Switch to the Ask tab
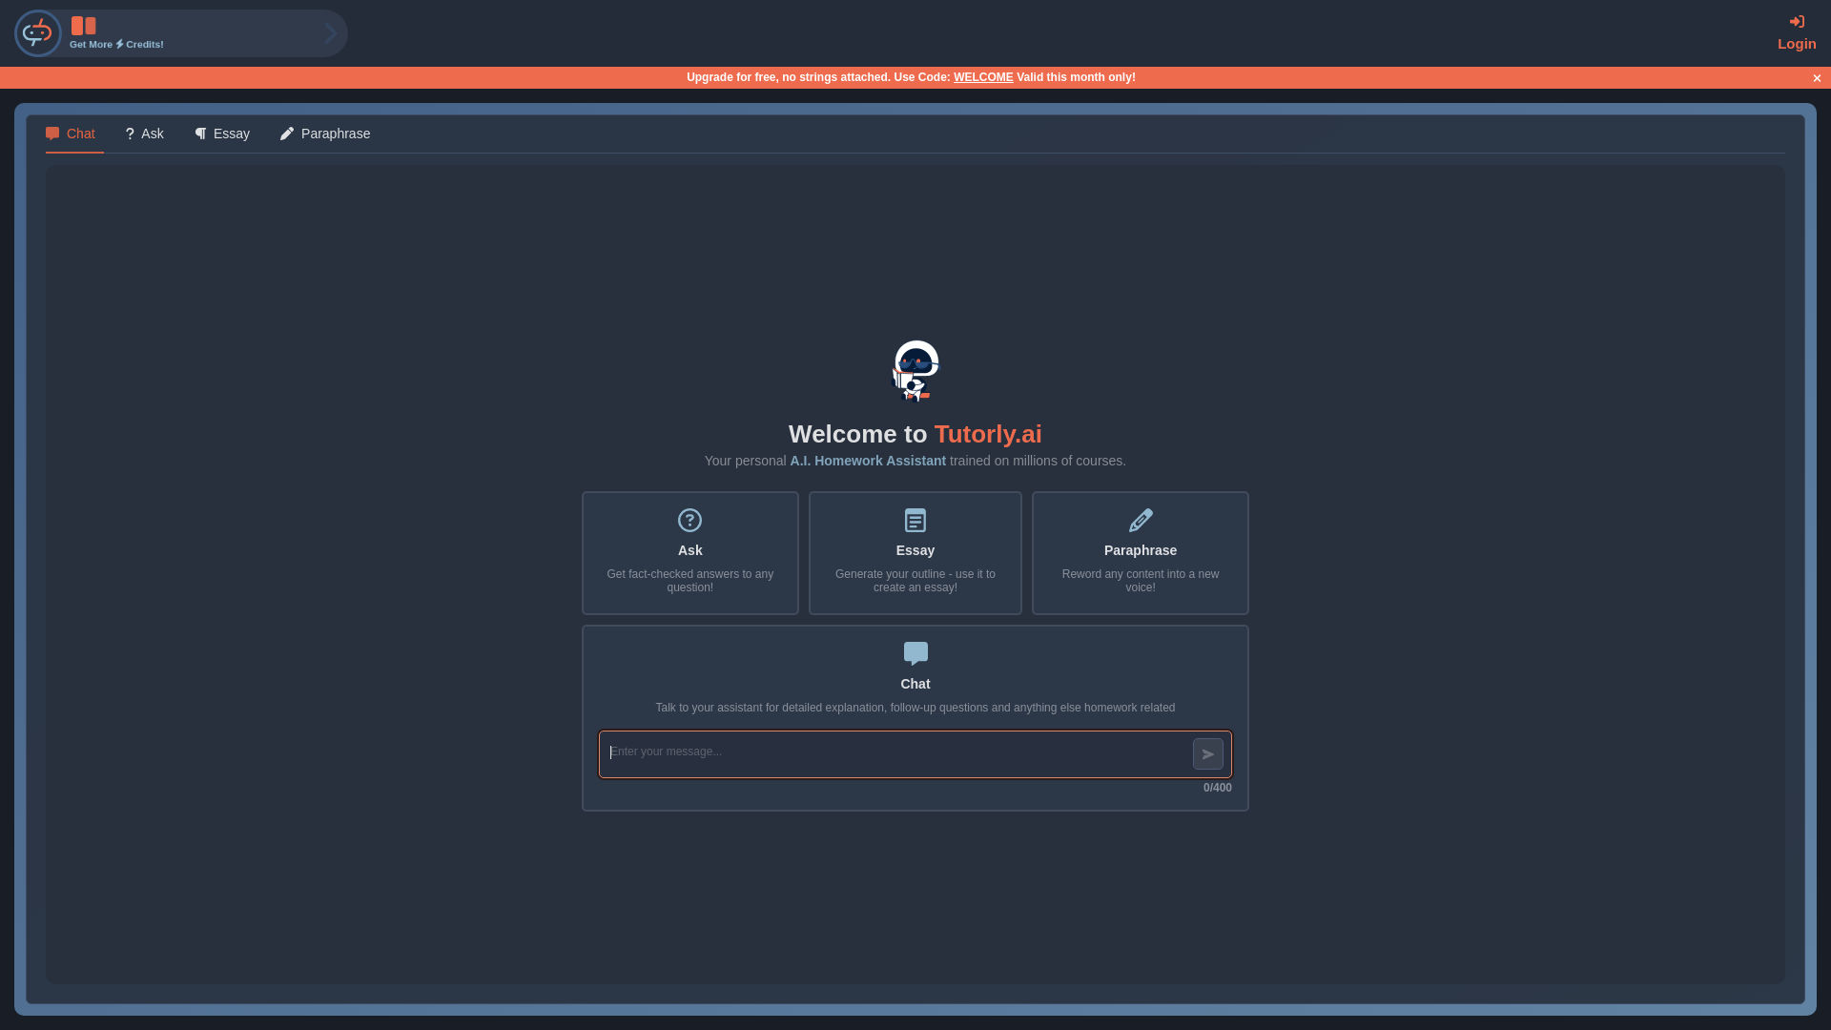Screen dimensions: 1831x1030 145,134
